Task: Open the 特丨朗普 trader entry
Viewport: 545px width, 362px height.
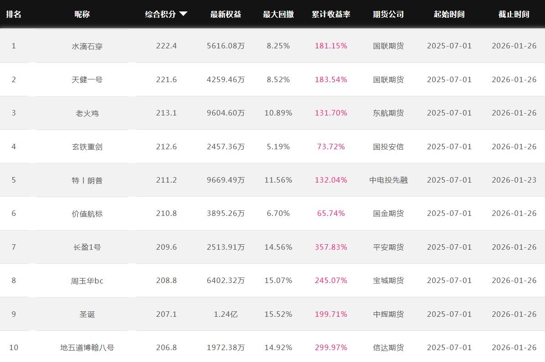Action: [87, 180]
